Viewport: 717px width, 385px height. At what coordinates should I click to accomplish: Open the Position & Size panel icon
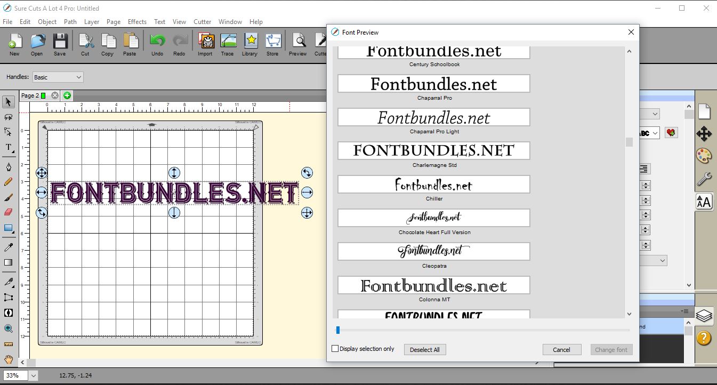[704, 134]
